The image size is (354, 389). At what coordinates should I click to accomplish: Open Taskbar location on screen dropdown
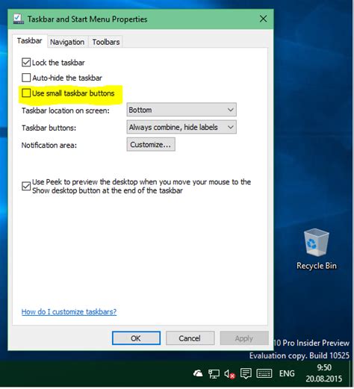(x=181, y=110)
